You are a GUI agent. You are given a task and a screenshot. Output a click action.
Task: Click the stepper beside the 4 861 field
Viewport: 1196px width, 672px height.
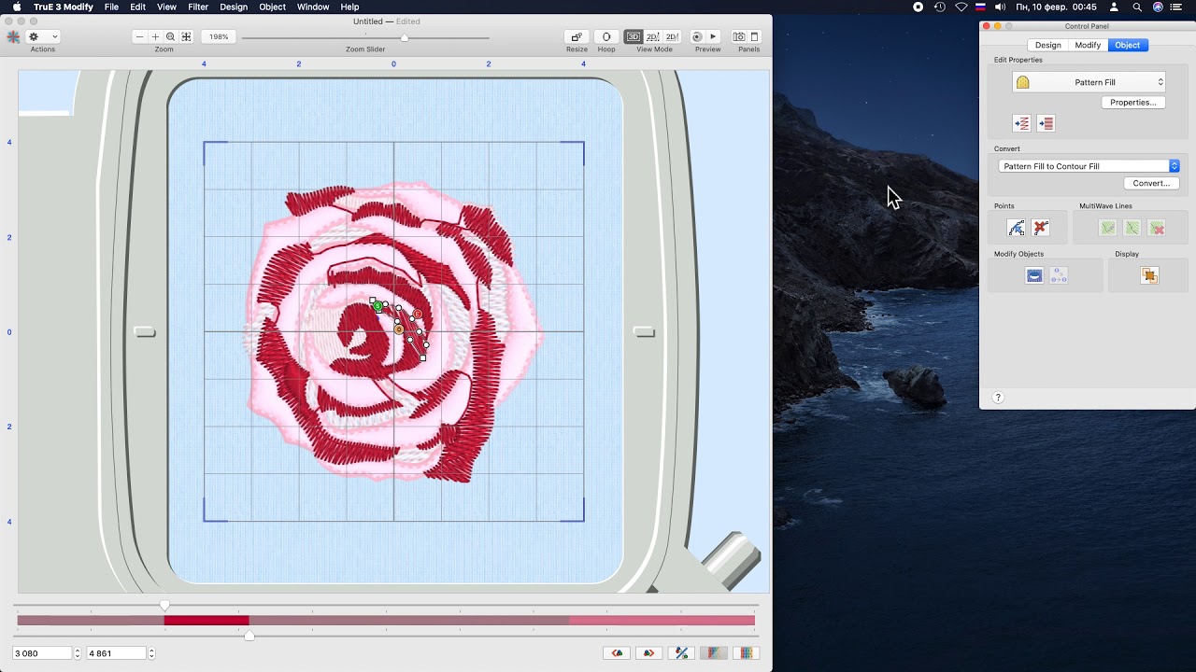pyautogui.click(x=151, y=653)
